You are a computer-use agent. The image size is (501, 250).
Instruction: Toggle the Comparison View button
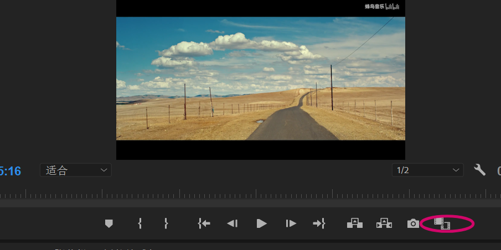(442, 223)
